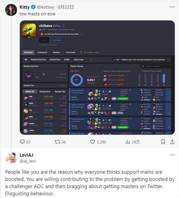Click the reply icon with 87 comments
The width and height of the screenshot is (179, 198).
click(22, 142)
